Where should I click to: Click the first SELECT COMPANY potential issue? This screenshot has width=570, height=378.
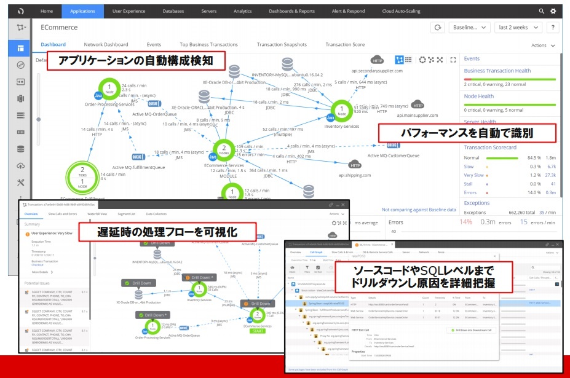pos(53,298)
